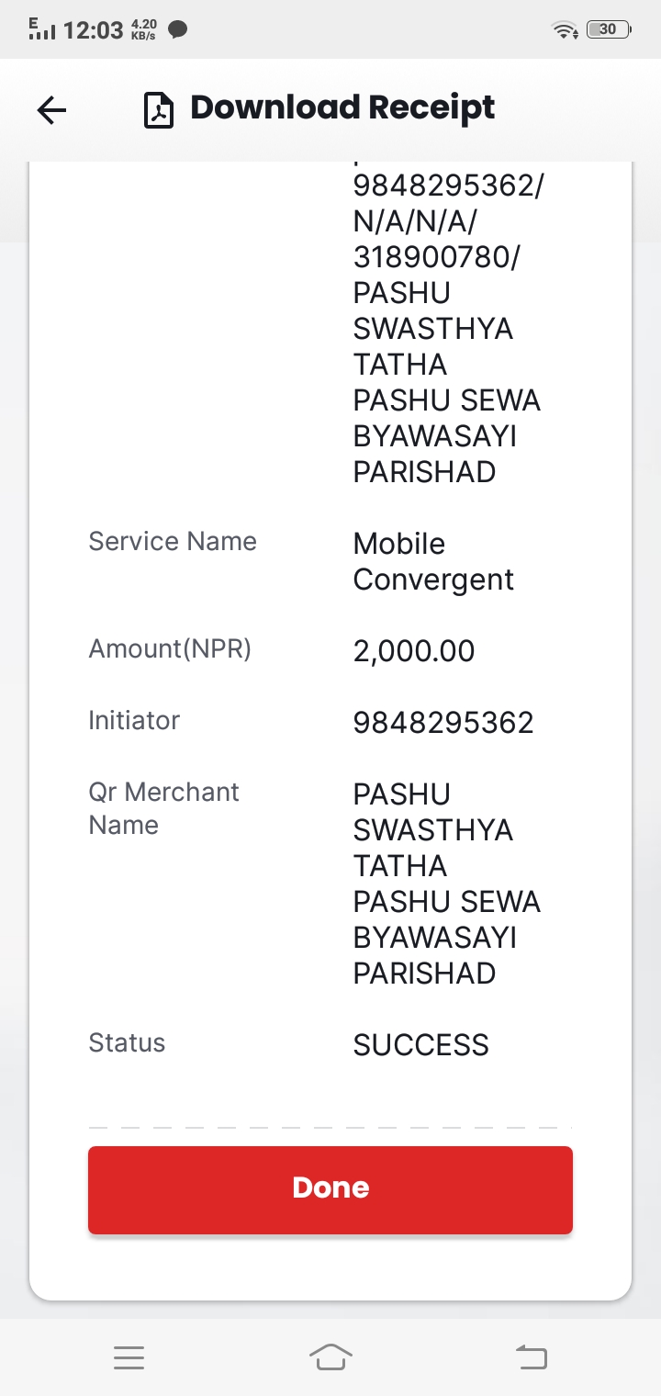Image resolution: width=661 pixels, height=1396 pixels.
Task: Tap the WiFi status icon
Action: [565, 30]
